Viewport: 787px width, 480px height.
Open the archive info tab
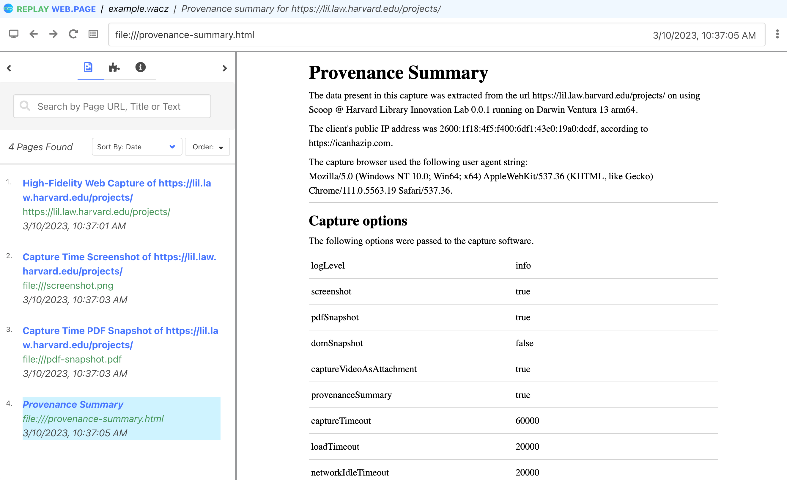(x=140, y=67)
